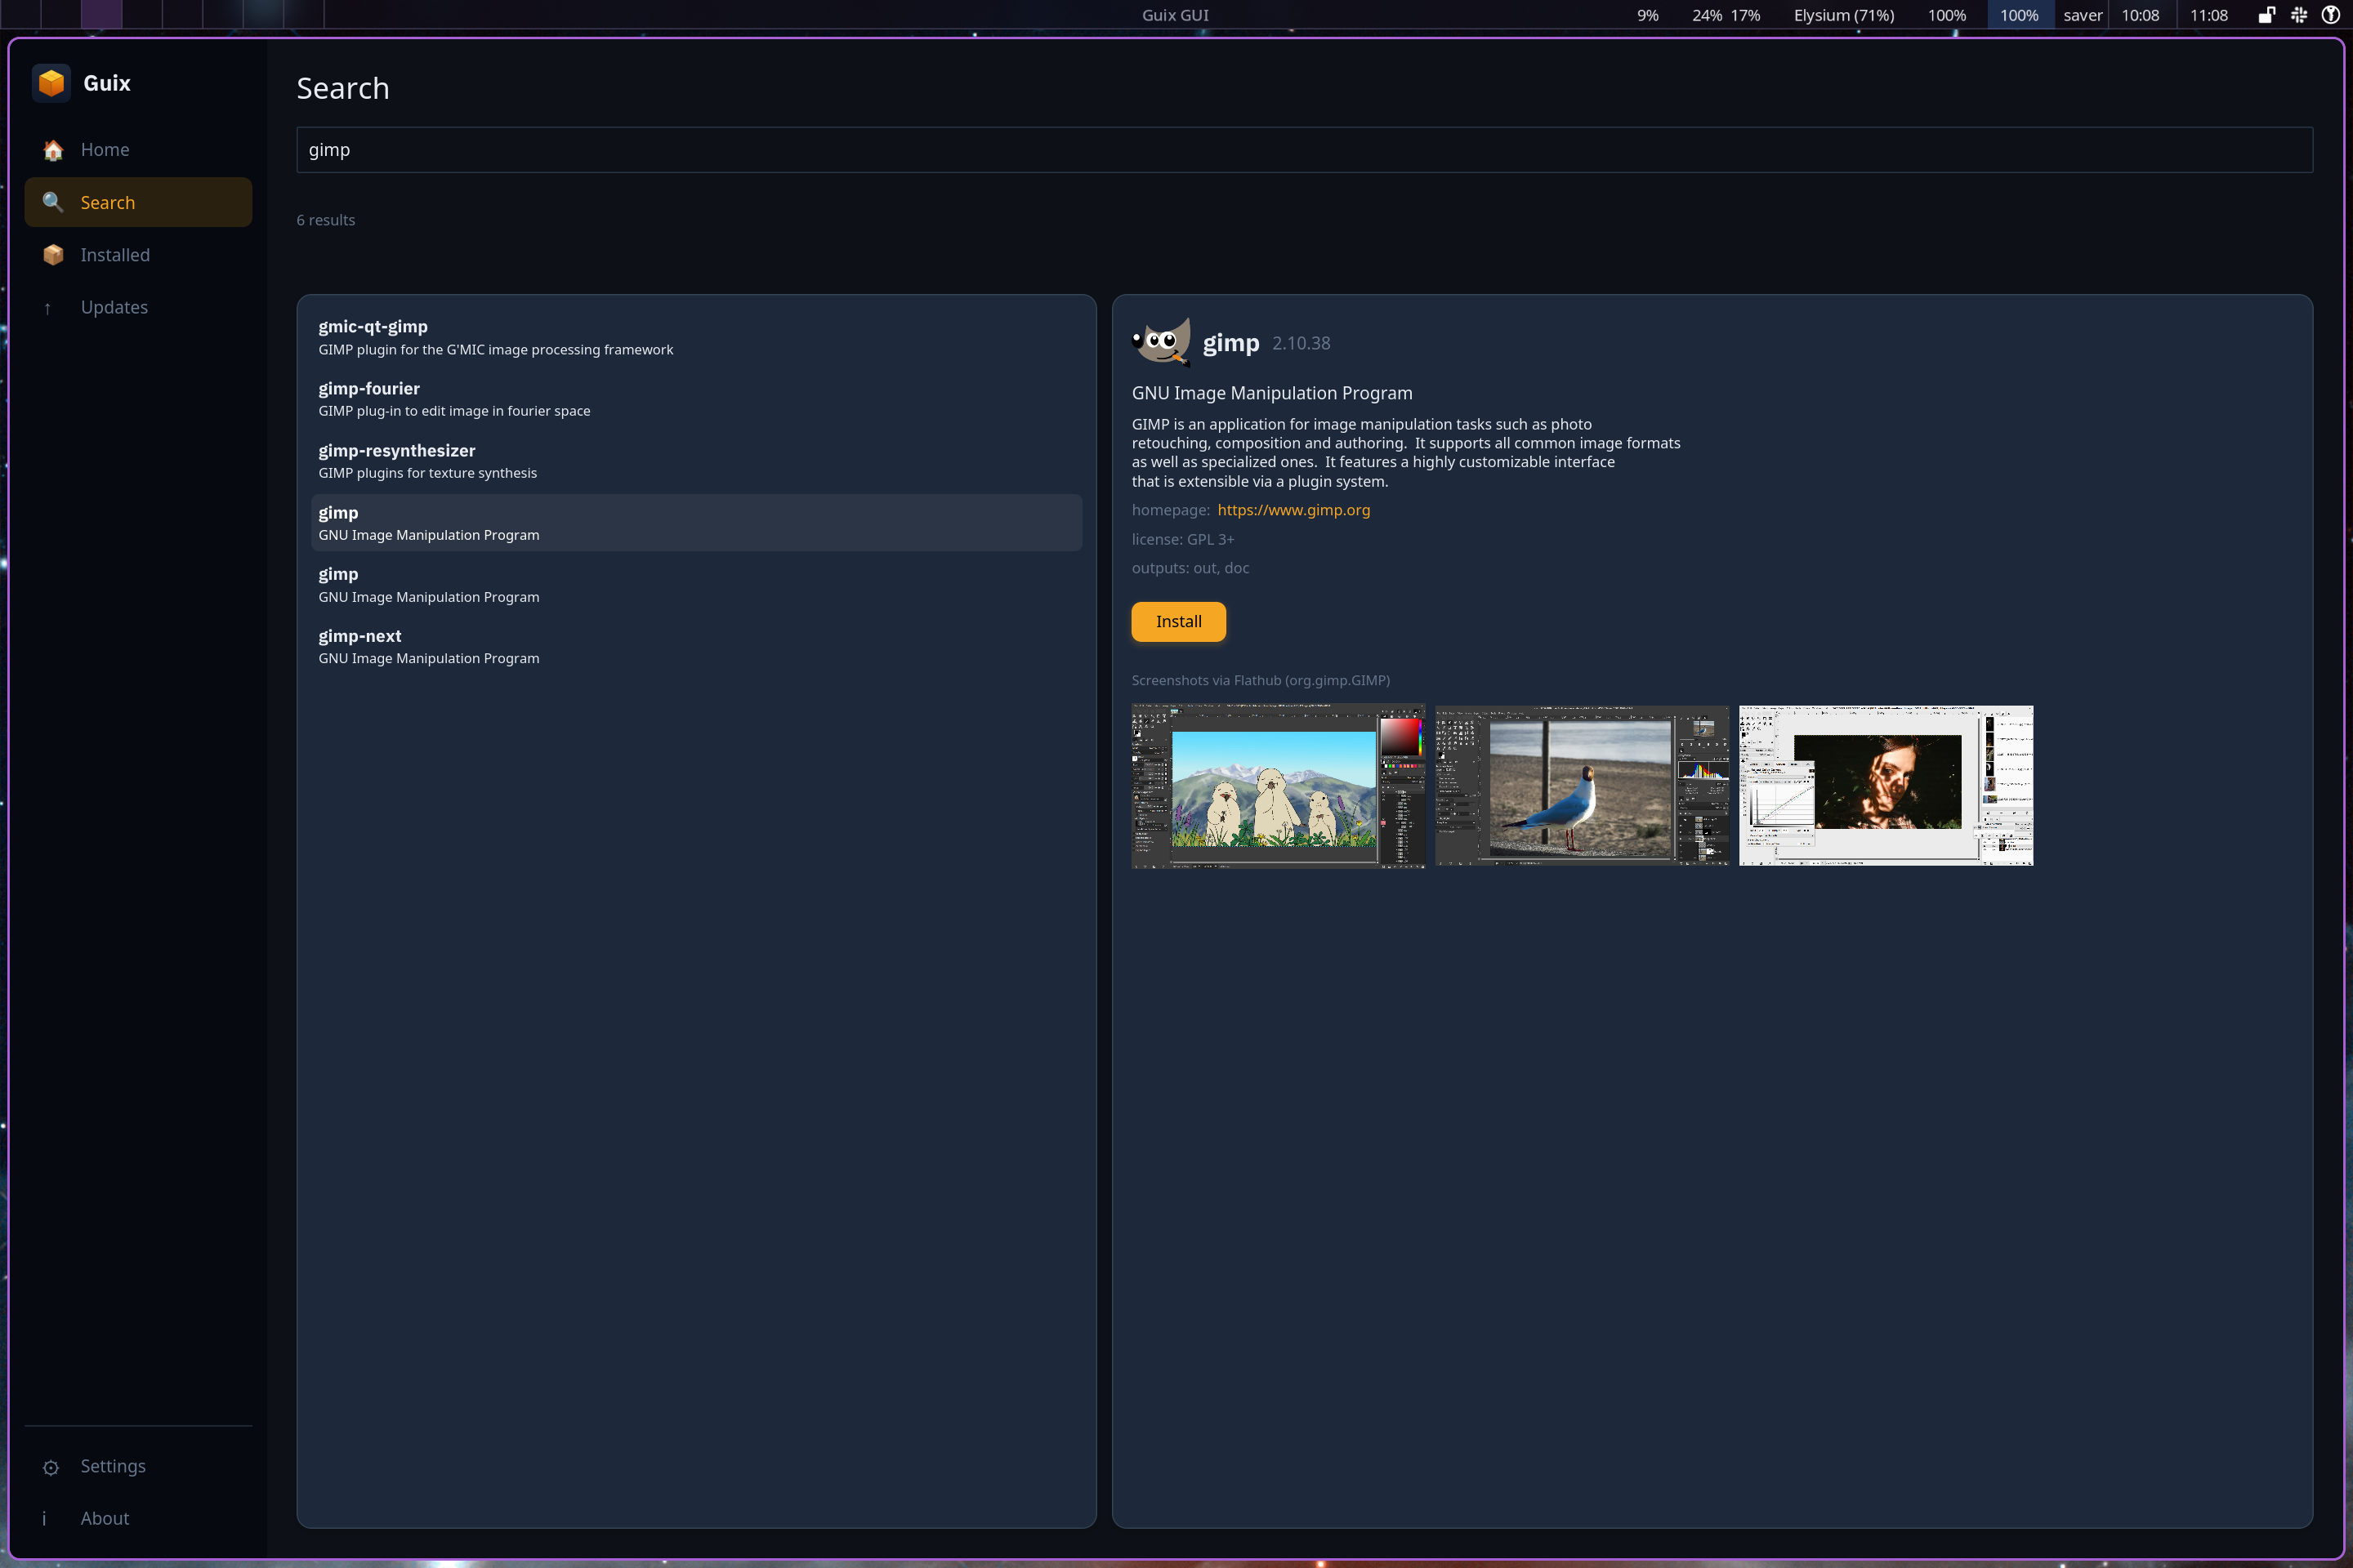Open the Home page
The image size is (2353, 1568).
pos(138,150)
